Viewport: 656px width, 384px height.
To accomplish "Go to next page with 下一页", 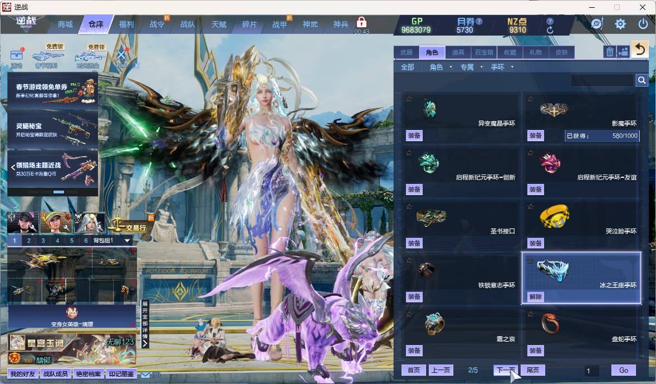I will pos(506,370).
